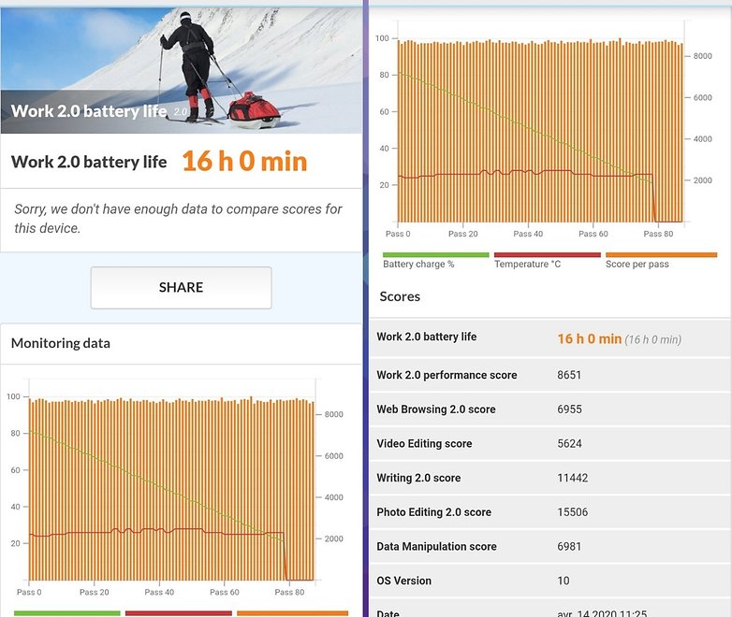Click the 15506 photo editing value
This screenshot has width=732, height=617.
(x=572, y=512)
